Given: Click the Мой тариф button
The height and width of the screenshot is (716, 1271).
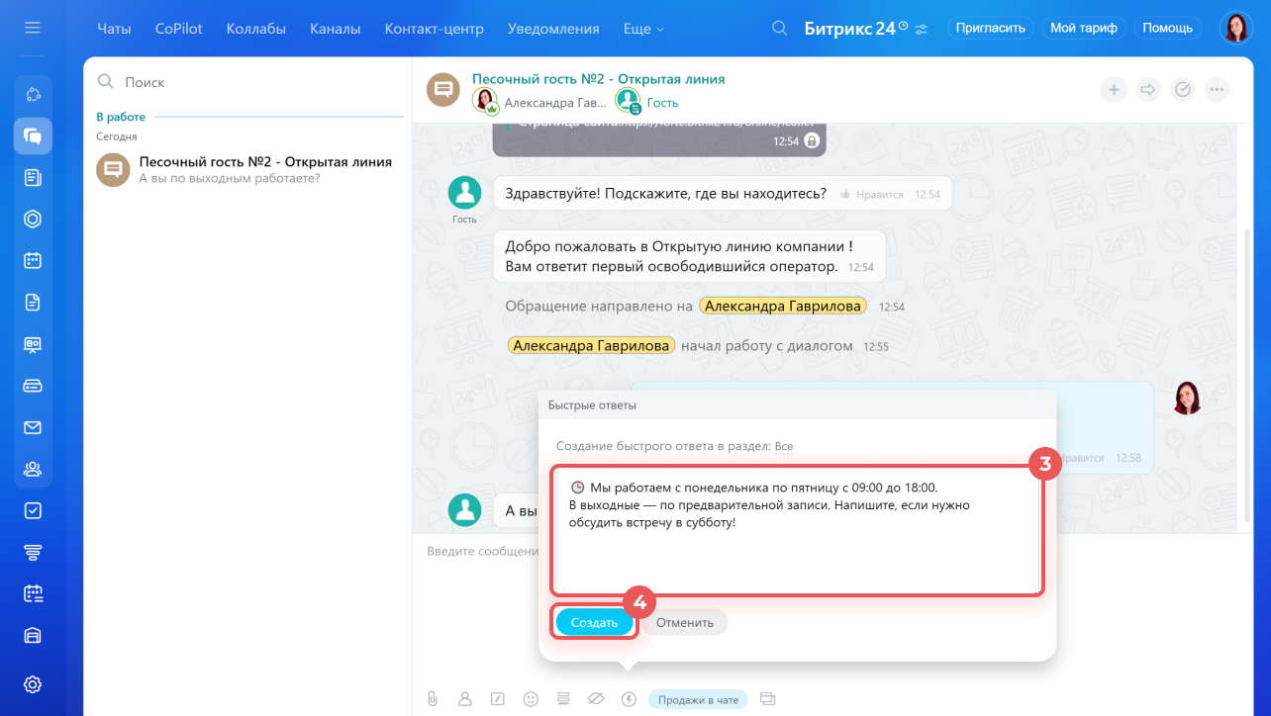Looking at the screenshot, I should click(1084, 28).
